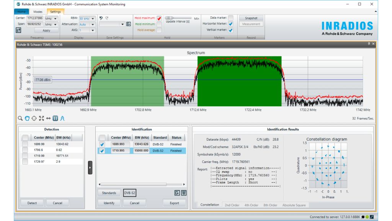Screen dimensions: 392x221
Task: Click the horizontal double-arrow span icon
Action: click(48, 119)
